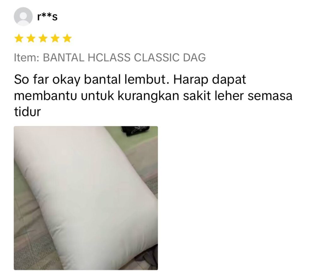Click the second yellow rating star
Image resolution: width=323 pixels, height=279 pixels.
pyautogui.click(x=31, y=38)
